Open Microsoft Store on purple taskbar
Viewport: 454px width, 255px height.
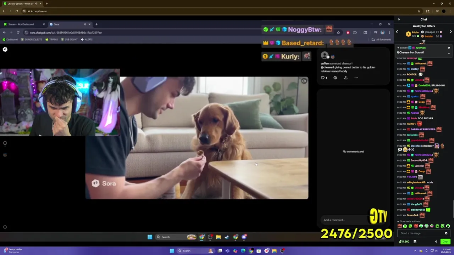coord(259,251)
